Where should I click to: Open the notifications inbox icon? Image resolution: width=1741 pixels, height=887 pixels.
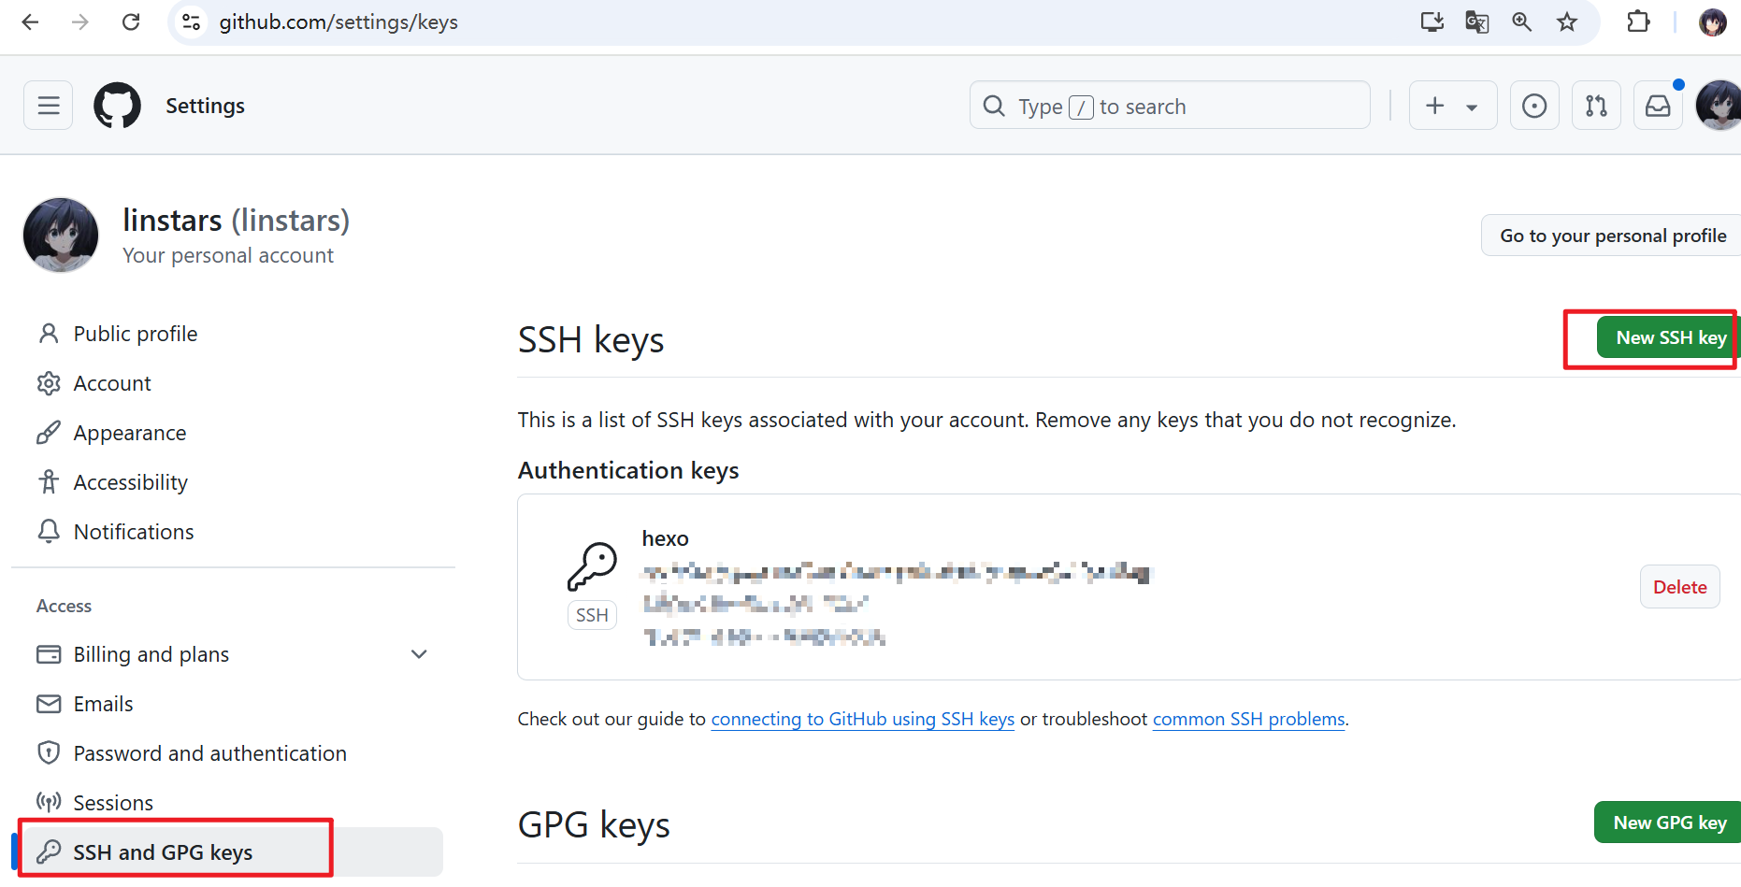[1658, 106]
